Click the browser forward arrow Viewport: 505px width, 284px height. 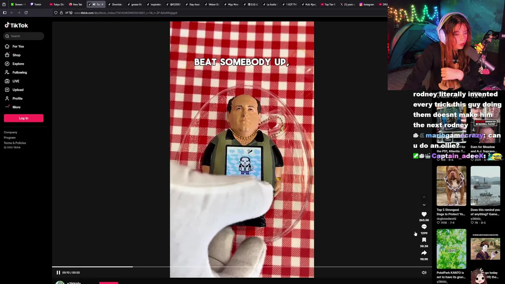[19, 13]
